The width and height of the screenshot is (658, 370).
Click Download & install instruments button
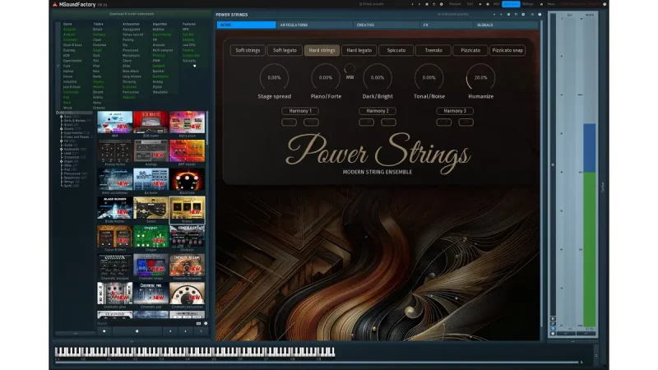coord(132,14)
